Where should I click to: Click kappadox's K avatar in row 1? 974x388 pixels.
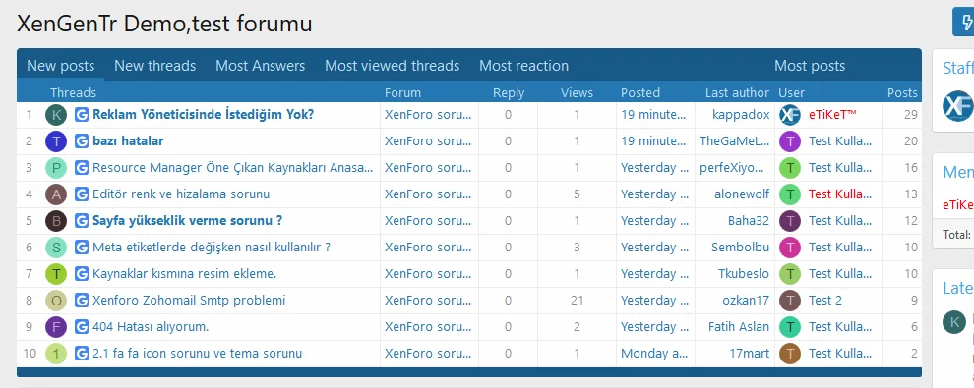coord(56,115)
